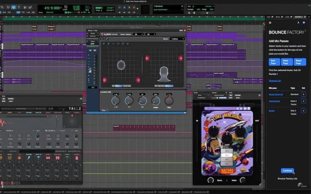Move the AudioVivid channel volume fader
The height and width of the screenshot is (194, 311).
click(x=90, y=70)
